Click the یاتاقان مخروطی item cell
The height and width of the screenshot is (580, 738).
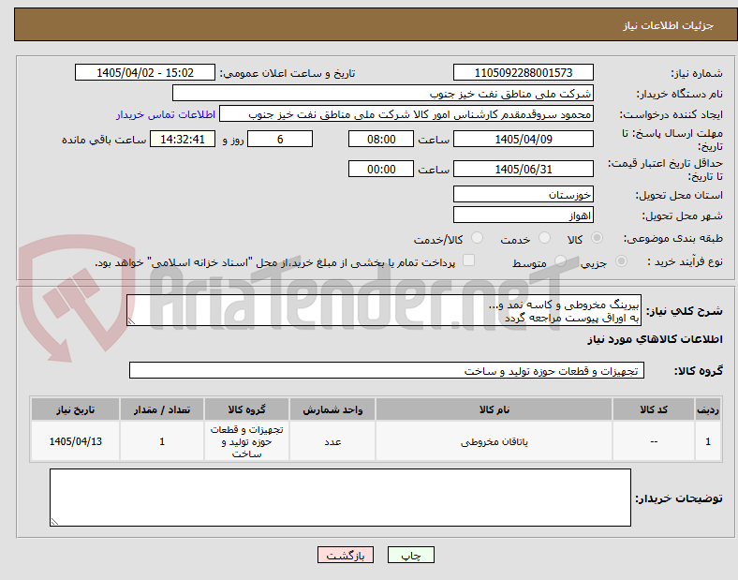pos(494,441)
